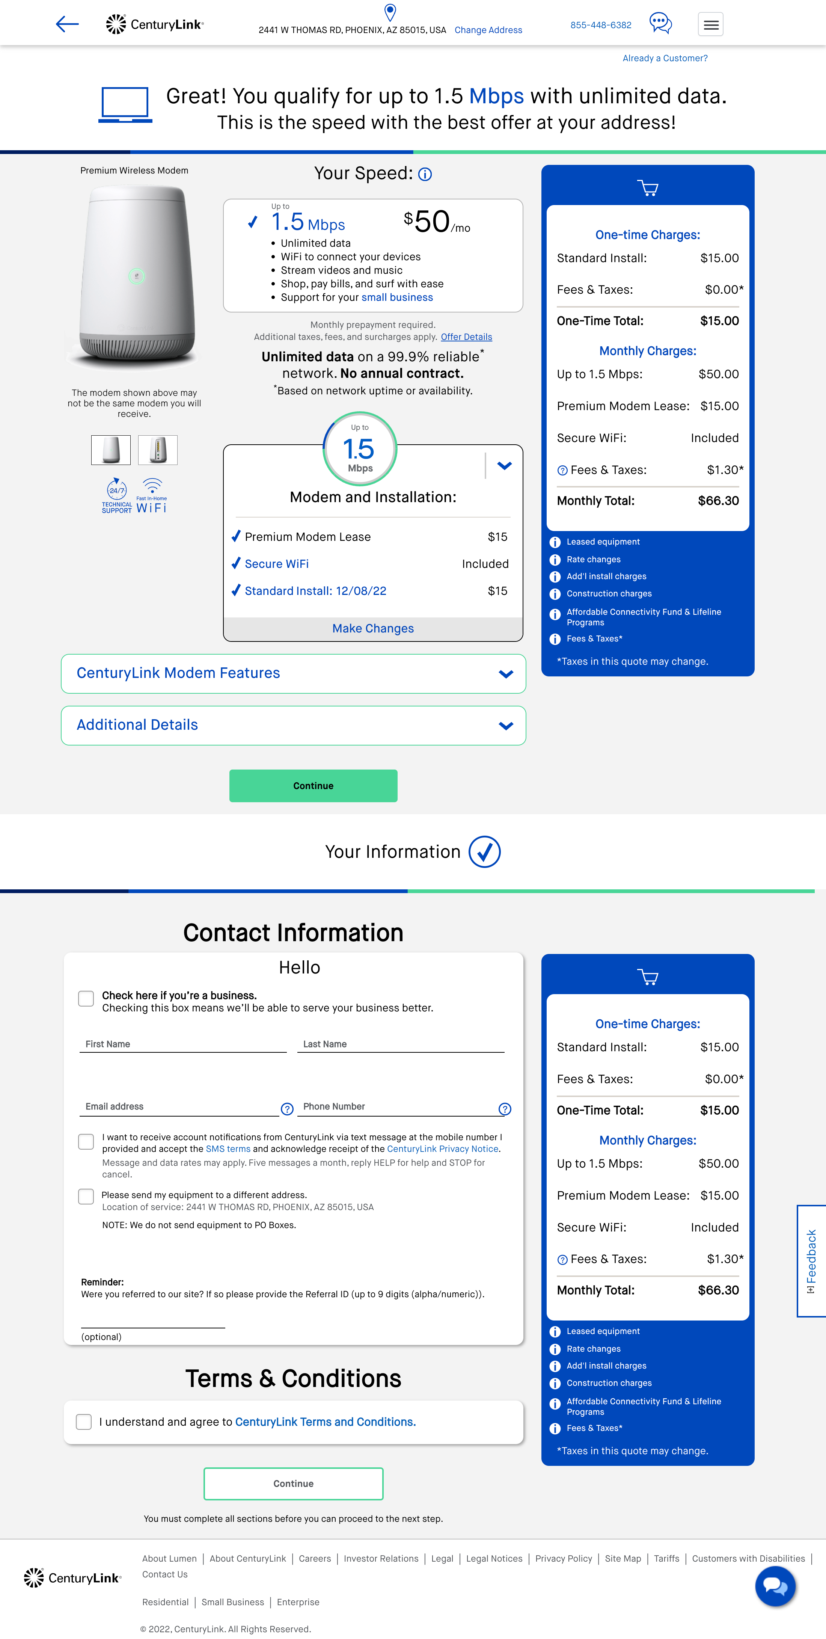Expand the Additional Details section
Image resolution: width=826 pixels, height=1639 pixels.
click(505, 725)
